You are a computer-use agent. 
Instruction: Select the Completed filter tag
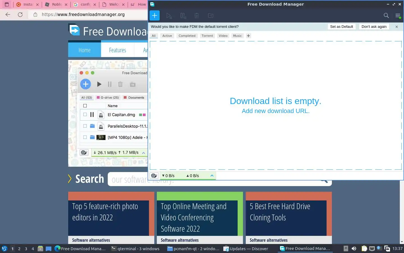tap(187, 36)
